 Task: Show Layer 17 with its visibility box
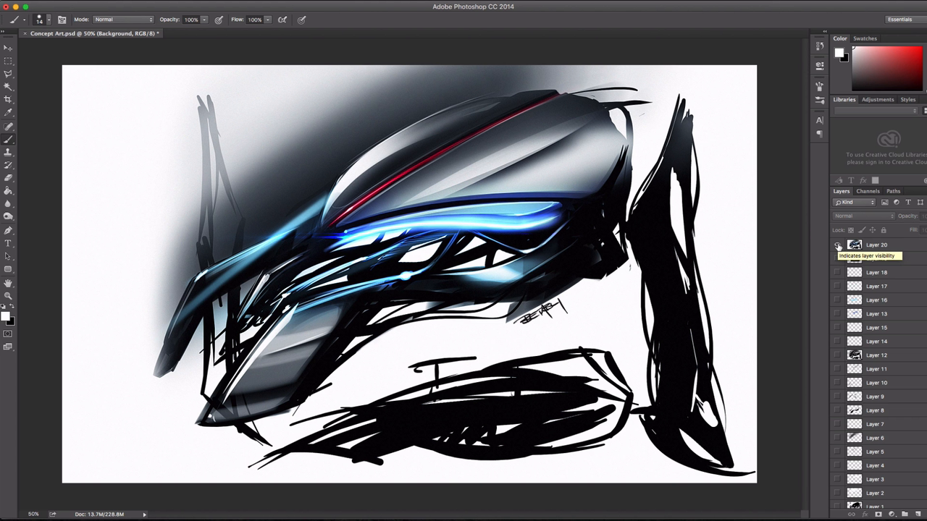[x=838, y=286]
